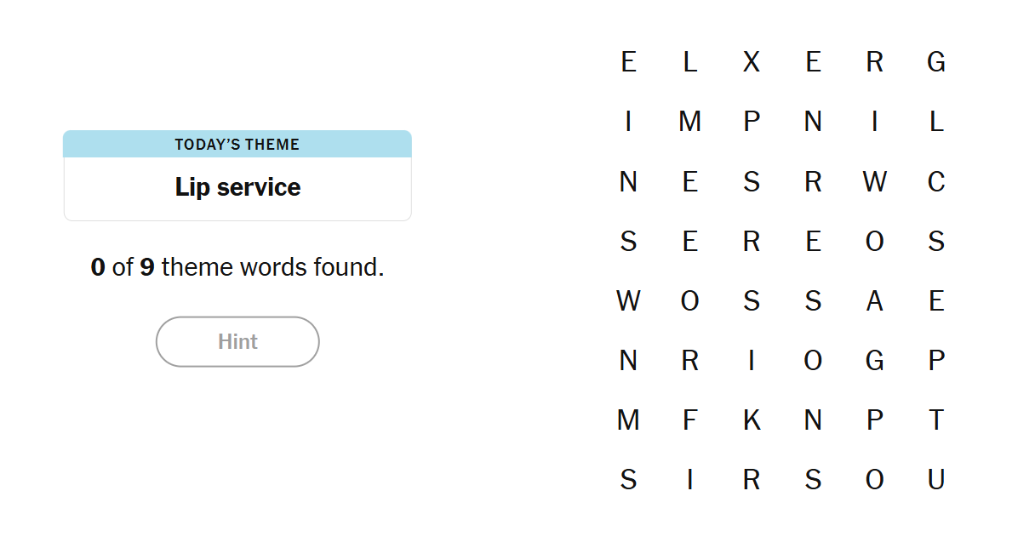Select the N between P and I
1035x548 pixels.
point(813,123)
